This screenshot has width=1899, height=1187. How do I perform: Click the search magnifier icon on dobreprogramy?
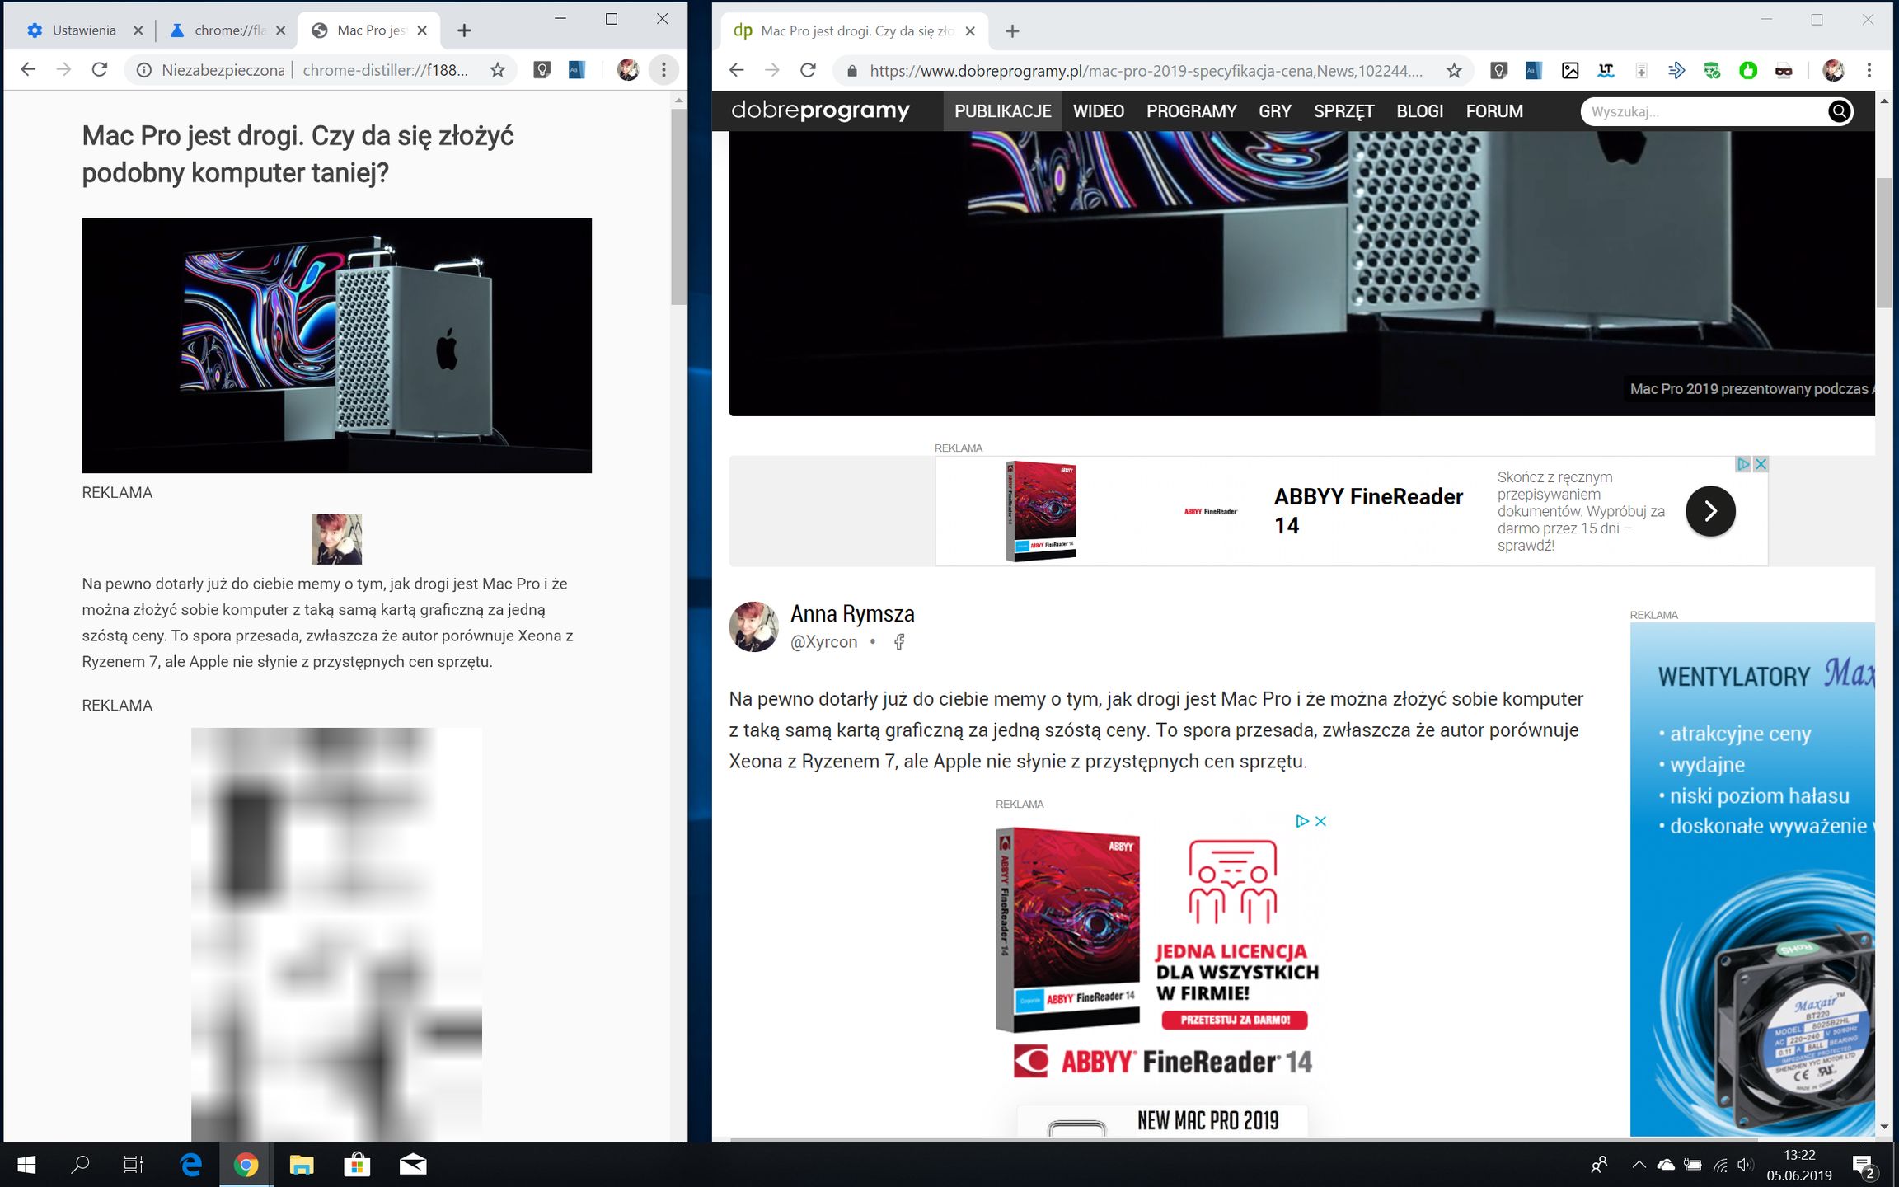(x=1839, y=111)
